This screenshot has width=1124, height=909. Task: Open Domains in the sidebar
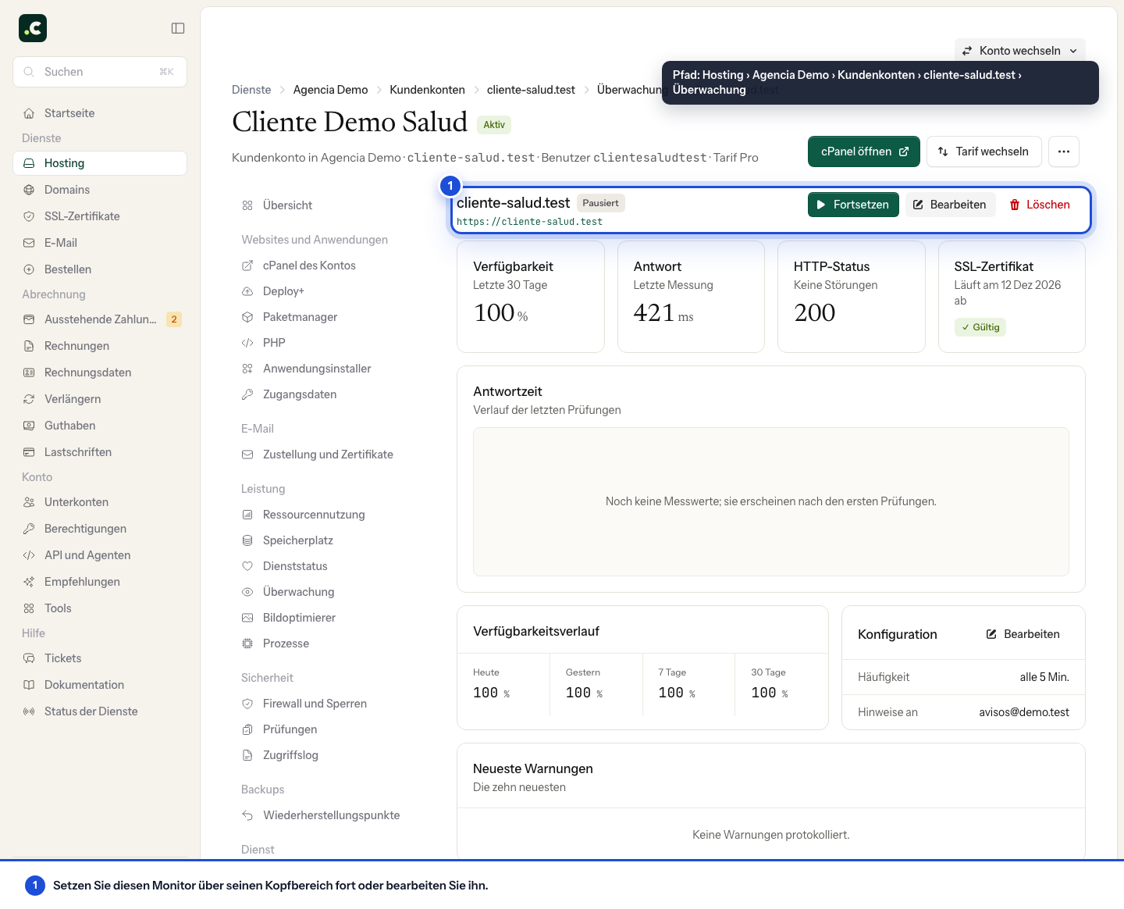coord(100,190)
